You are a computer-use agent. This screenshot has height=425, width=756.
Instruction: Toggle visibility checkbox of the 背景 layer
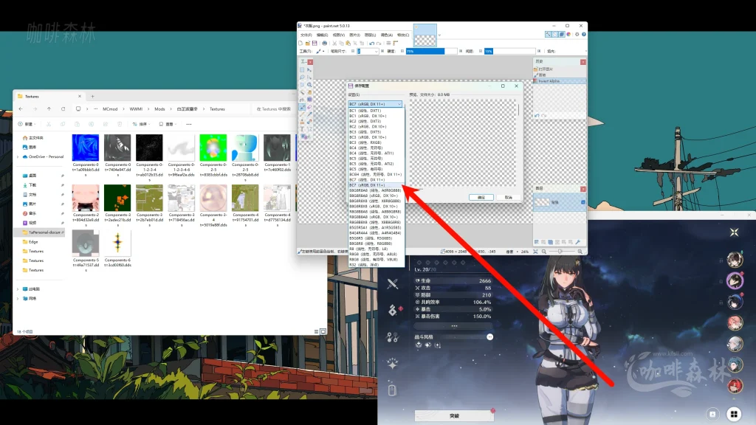click(x=583, y=202)
